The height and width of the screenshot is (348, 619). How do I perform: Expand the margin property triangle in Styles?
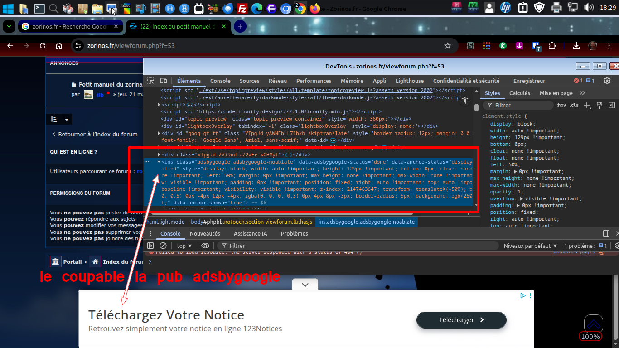[x=516, y=172]
